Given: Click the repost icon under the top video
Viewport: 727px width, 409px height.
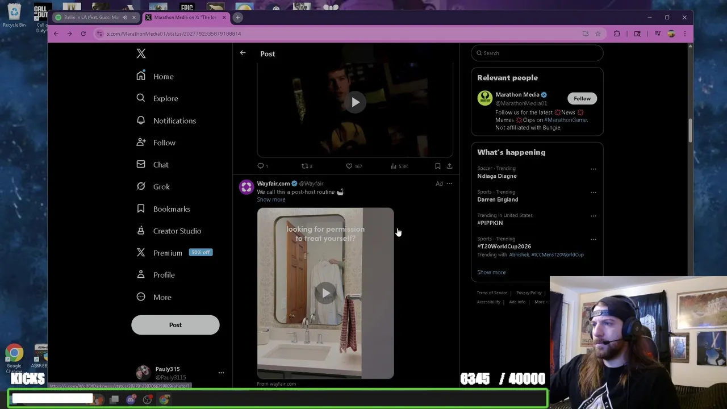Looking at the screenshot, I should 306,166.
